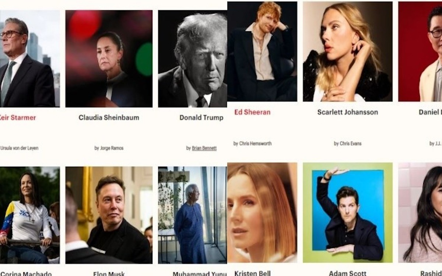
Task: Select Claudia Sheinbaum's portrait thumbnail
Action: pos(109,59)
